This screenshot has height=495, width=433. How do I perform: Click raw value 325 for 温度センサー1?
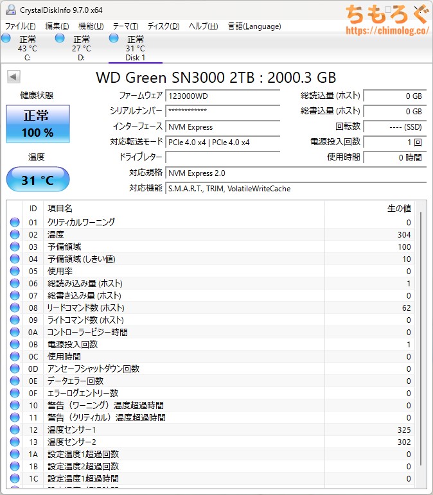click(x=404, y=430)
